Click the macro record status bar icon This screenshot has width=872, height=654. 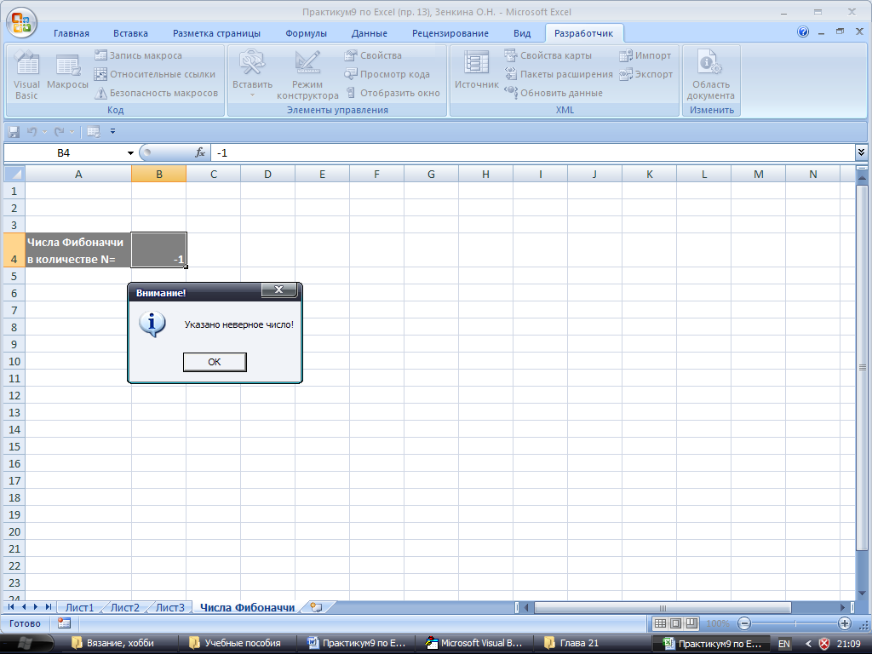(64, 623)
